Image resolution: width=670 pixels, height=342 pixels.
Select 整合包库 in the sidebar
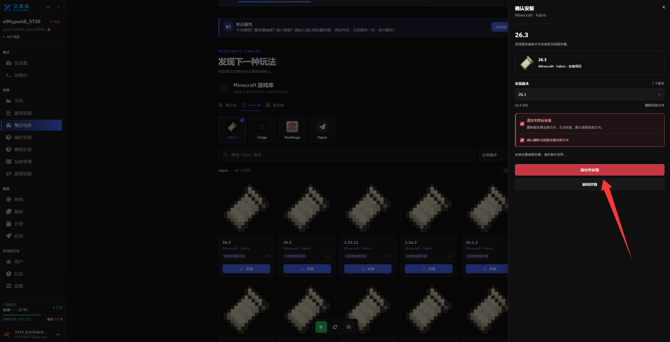32,125
